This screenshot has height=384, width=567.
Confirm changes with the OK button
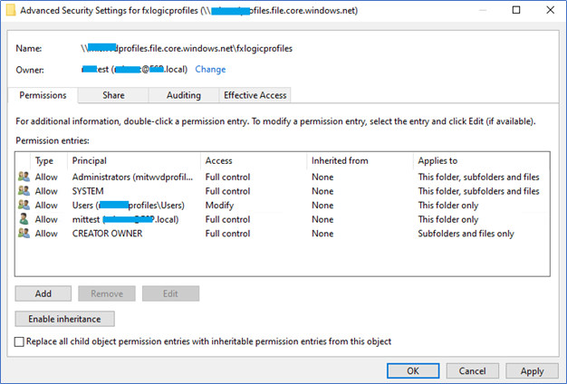click(x=412, y=370)
